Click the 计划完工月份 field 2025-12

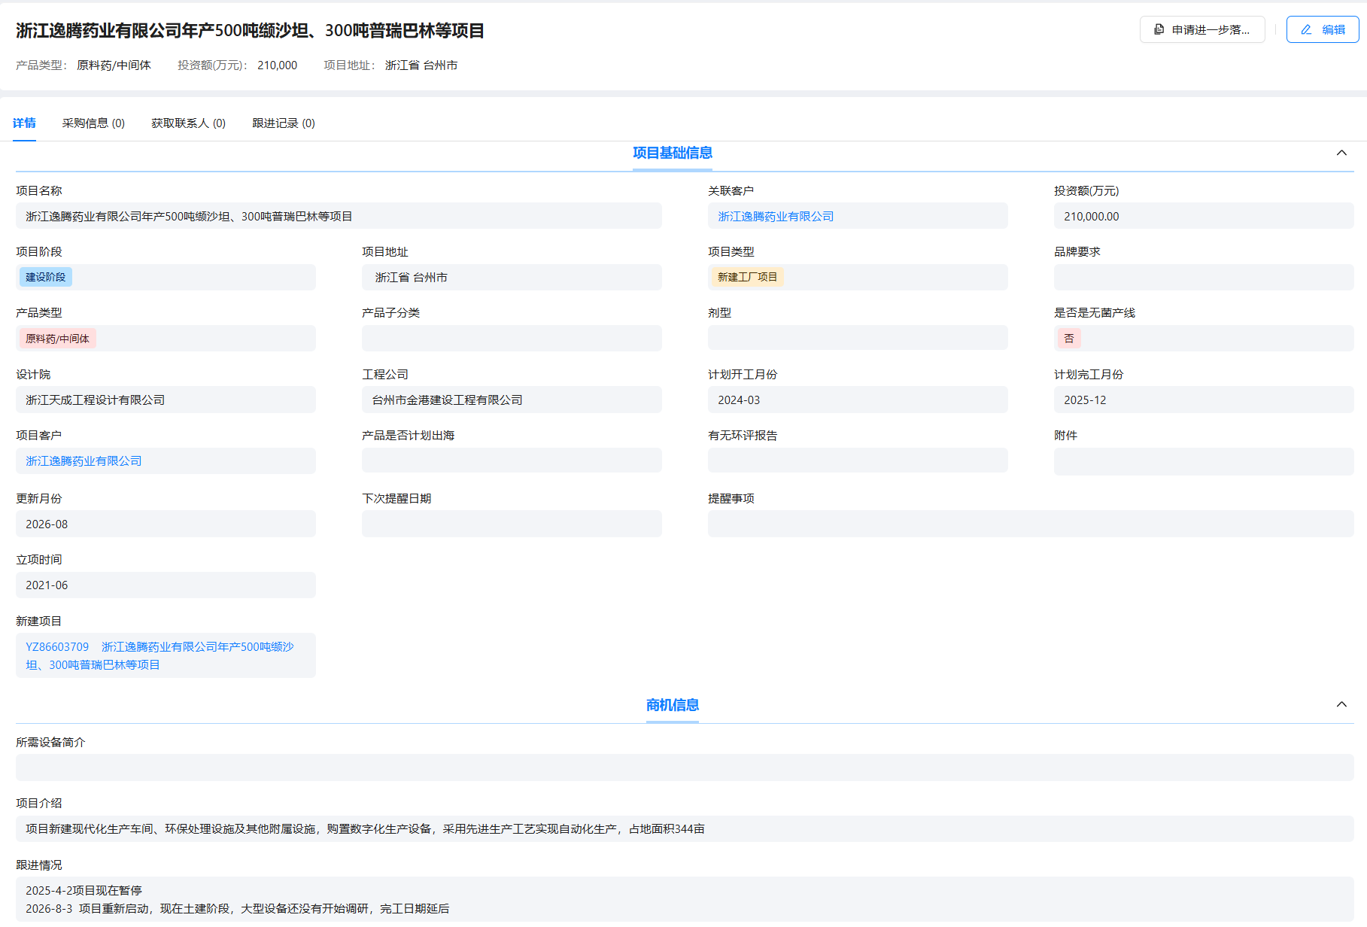coord(1204,400)
